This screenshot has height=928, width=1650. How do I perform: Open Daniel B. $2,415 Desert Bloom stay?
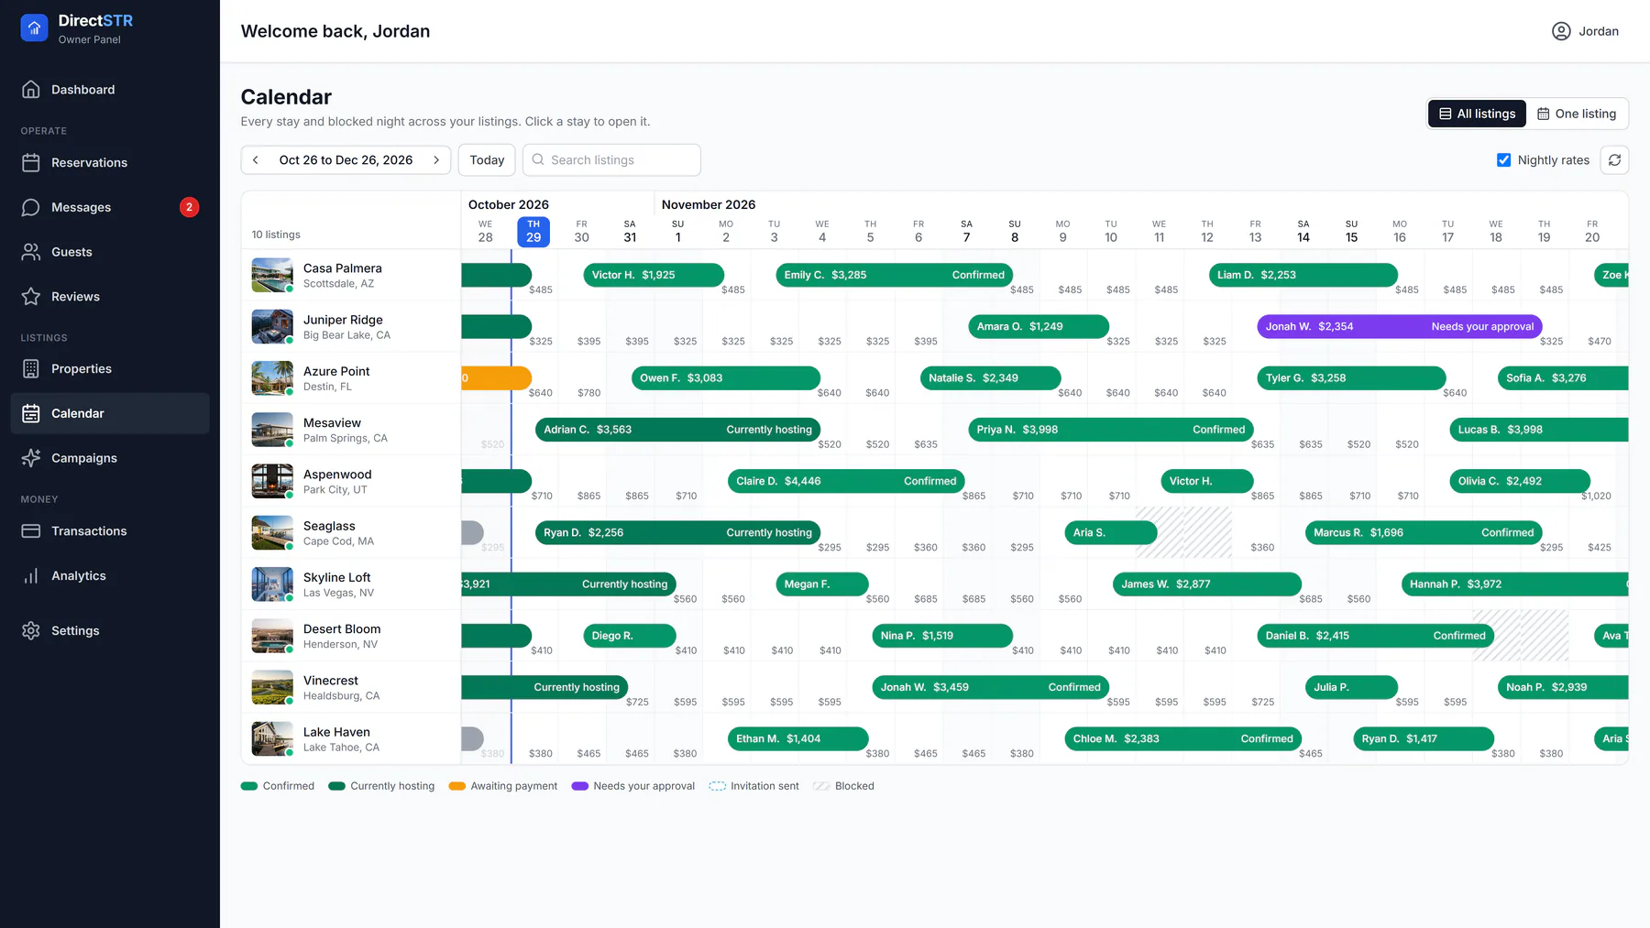tap(1376, 636)
